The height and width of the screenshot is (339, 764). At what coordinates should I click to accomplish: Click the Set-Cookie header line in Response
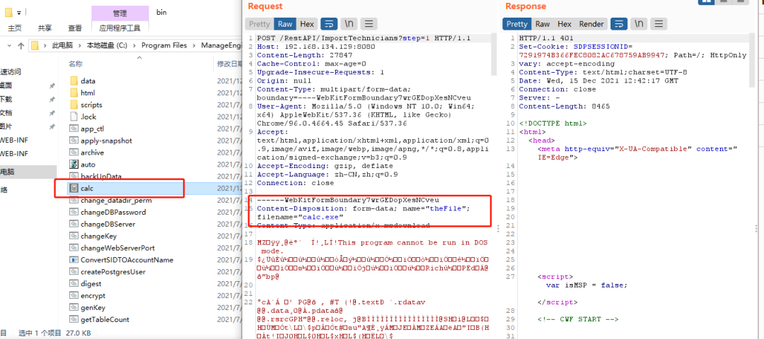click(633, 51)
